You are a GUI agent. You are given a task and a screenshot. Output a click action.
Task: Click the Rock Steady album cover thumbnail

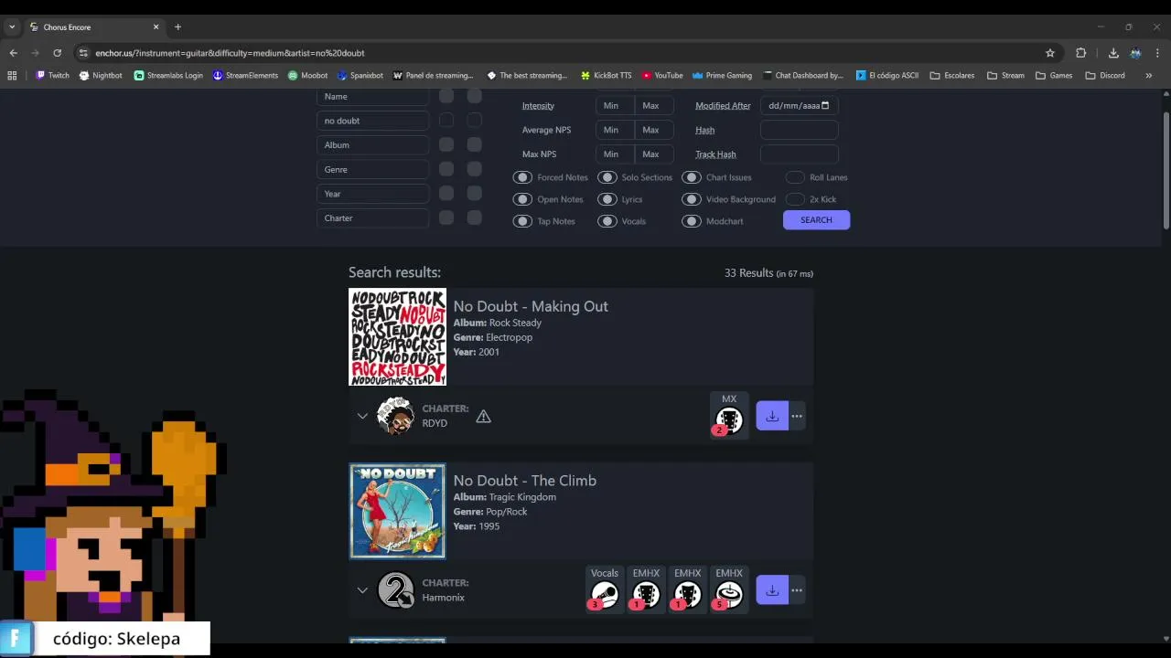pyautogui.click(x=397, y=337)
